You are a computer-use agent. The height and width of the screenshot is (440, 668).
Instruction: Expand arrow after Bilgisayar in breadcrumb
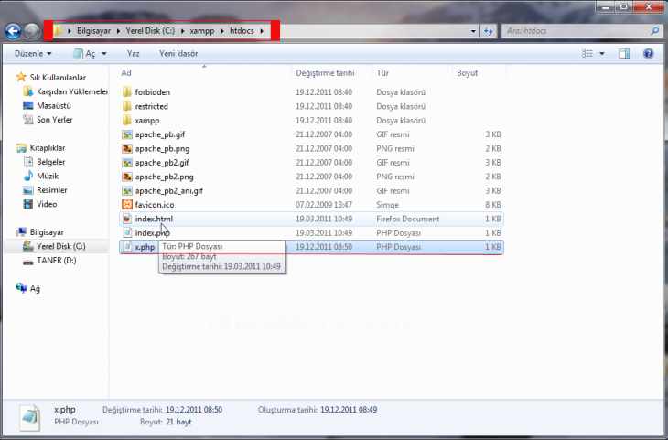(118, 31)
